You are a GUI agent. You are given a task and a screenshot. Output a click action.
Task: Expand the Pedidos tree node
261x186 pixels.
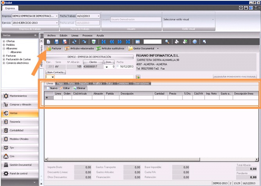(4, 45)
